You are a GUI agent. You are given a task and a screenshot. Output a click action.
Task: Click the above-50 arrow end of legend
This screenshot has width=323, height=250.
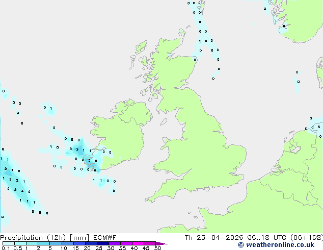(162, 243)
